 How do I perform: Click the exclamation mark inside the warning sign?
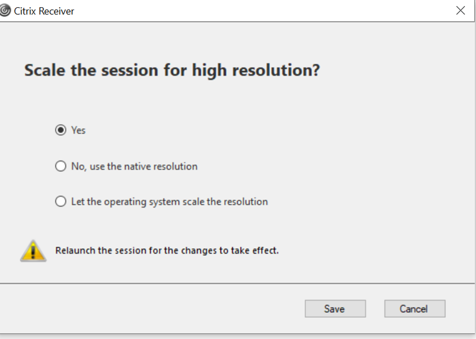(x=33, y=252)
